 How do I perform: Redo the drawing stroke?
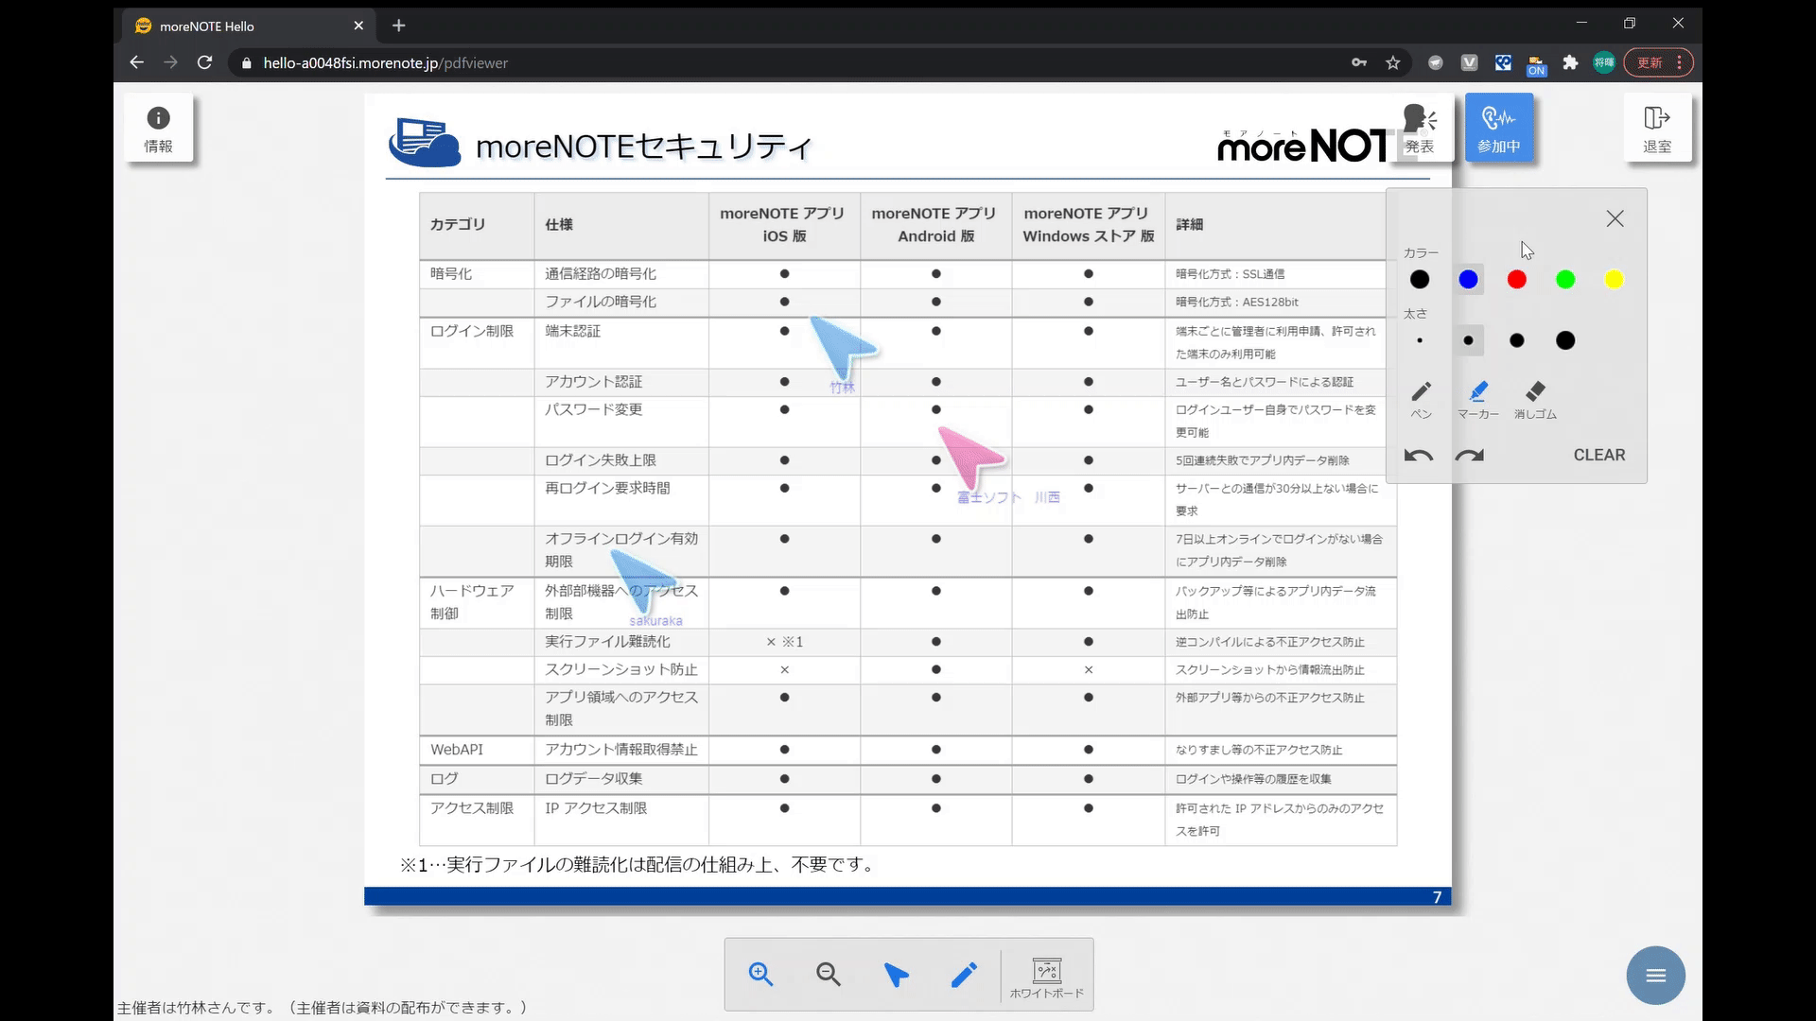click(1470, 456)
